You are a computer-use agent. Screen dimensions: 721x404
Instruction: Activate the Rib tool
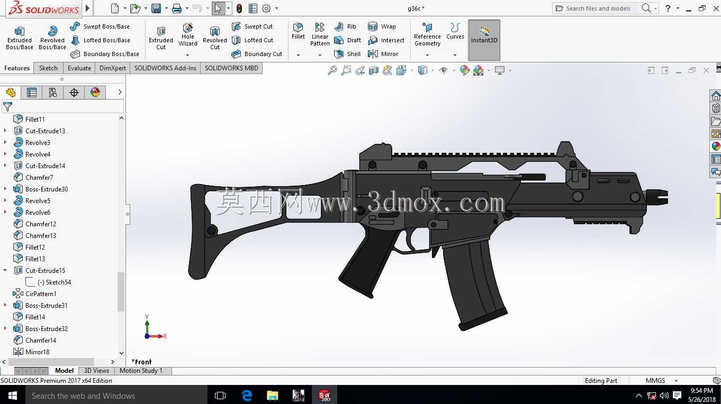345,26
